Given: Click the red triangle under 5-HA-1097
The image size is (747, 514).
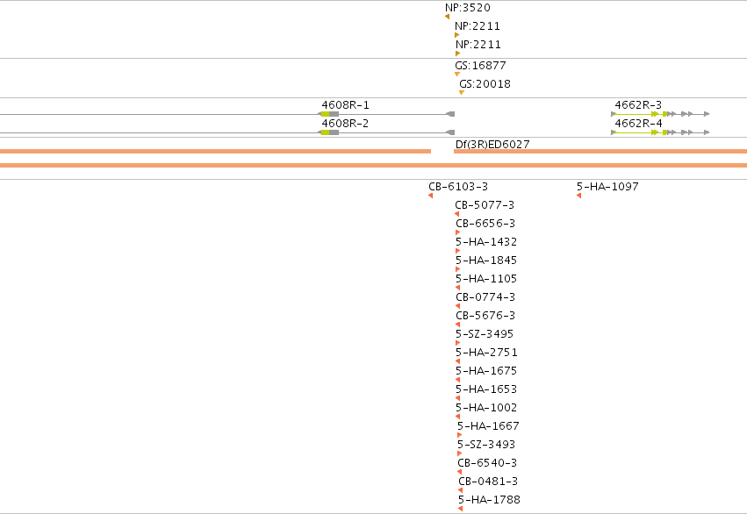Looking at the screenshot, I should pyautogui.click(x=578, y=196).
